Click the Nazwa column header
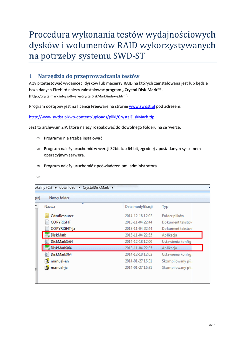This screenshot has width=245, height=346. [x=50, y=206]
